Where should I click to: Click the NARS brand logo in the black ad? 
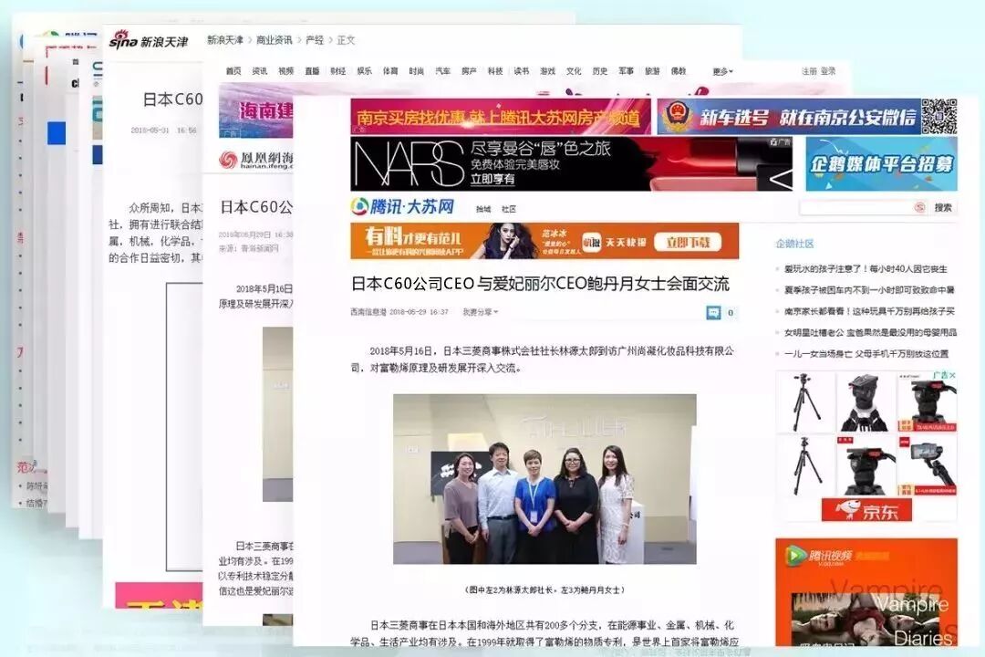pyautogui.click(x=410, y=163)
